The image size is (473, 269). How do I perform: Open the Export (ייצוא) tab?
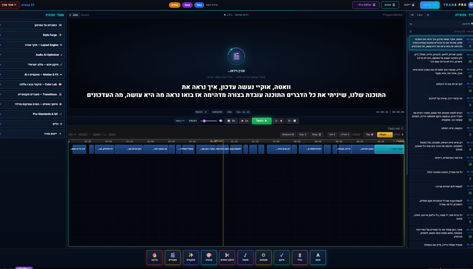(409, 5)
